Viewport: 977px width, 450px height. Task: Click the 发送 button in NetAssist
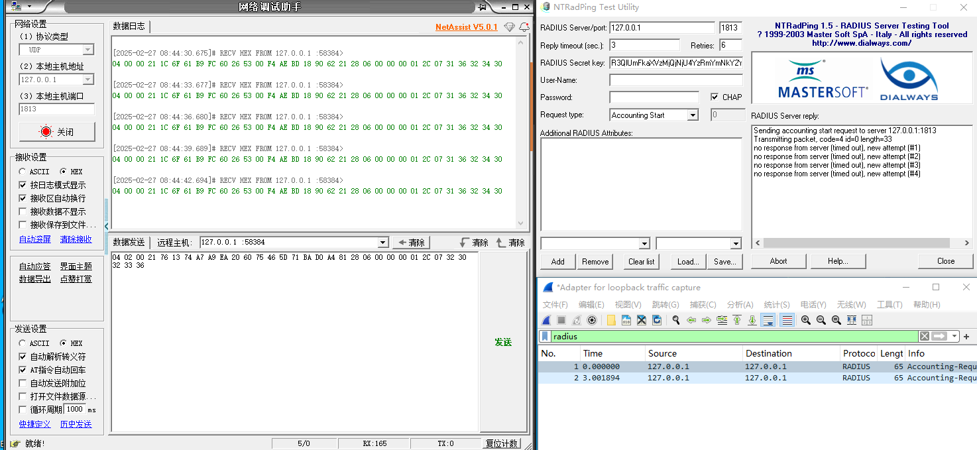(x=503, y=342)
